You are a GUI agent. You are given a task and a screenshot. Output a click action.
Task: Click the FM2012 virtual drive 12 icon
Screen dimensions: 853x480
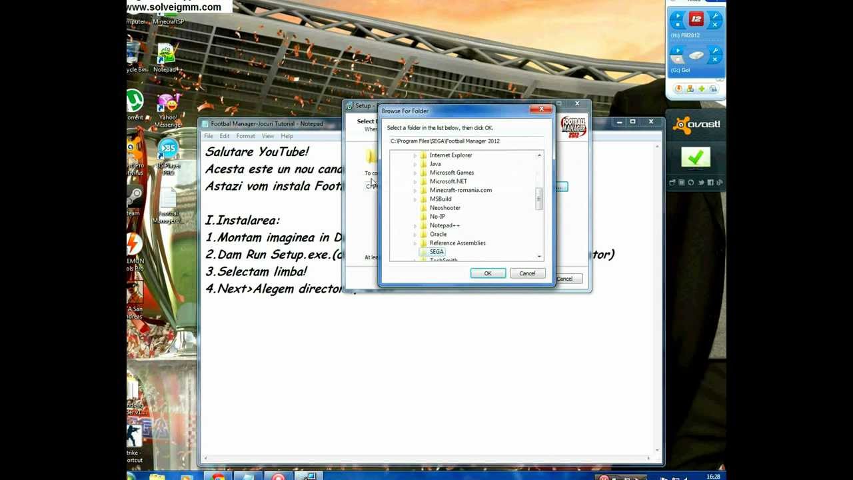(x=696, y=19)
